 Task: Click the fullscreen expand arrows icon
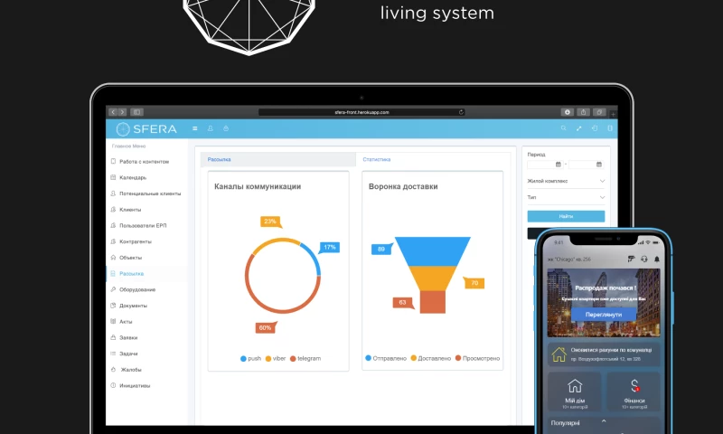point(578,128)
